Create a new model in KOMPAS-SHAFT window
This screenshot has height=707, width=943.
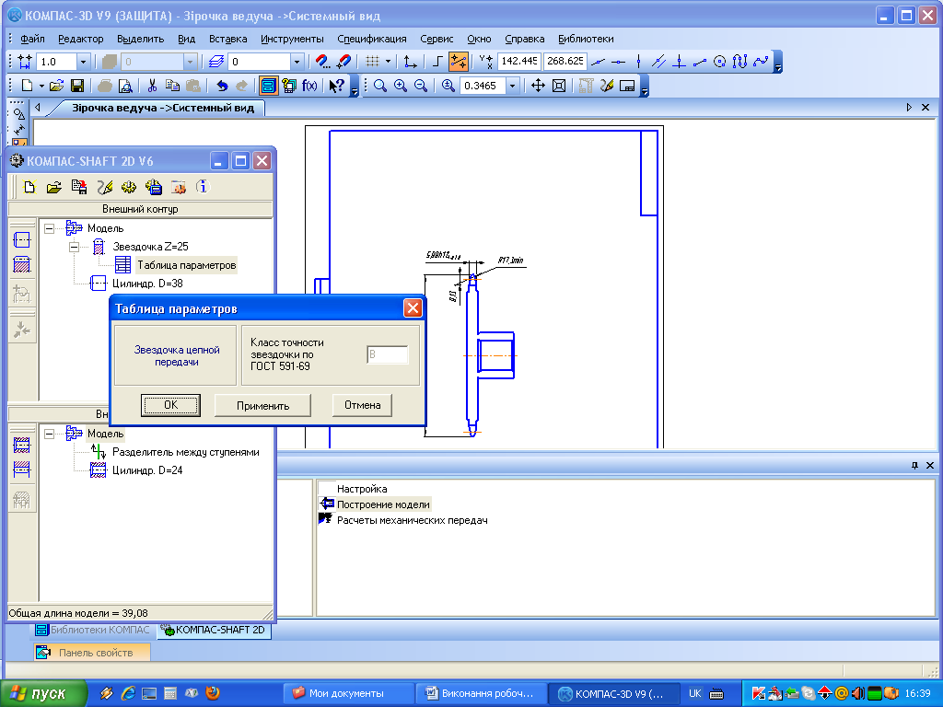click(29, 188)
